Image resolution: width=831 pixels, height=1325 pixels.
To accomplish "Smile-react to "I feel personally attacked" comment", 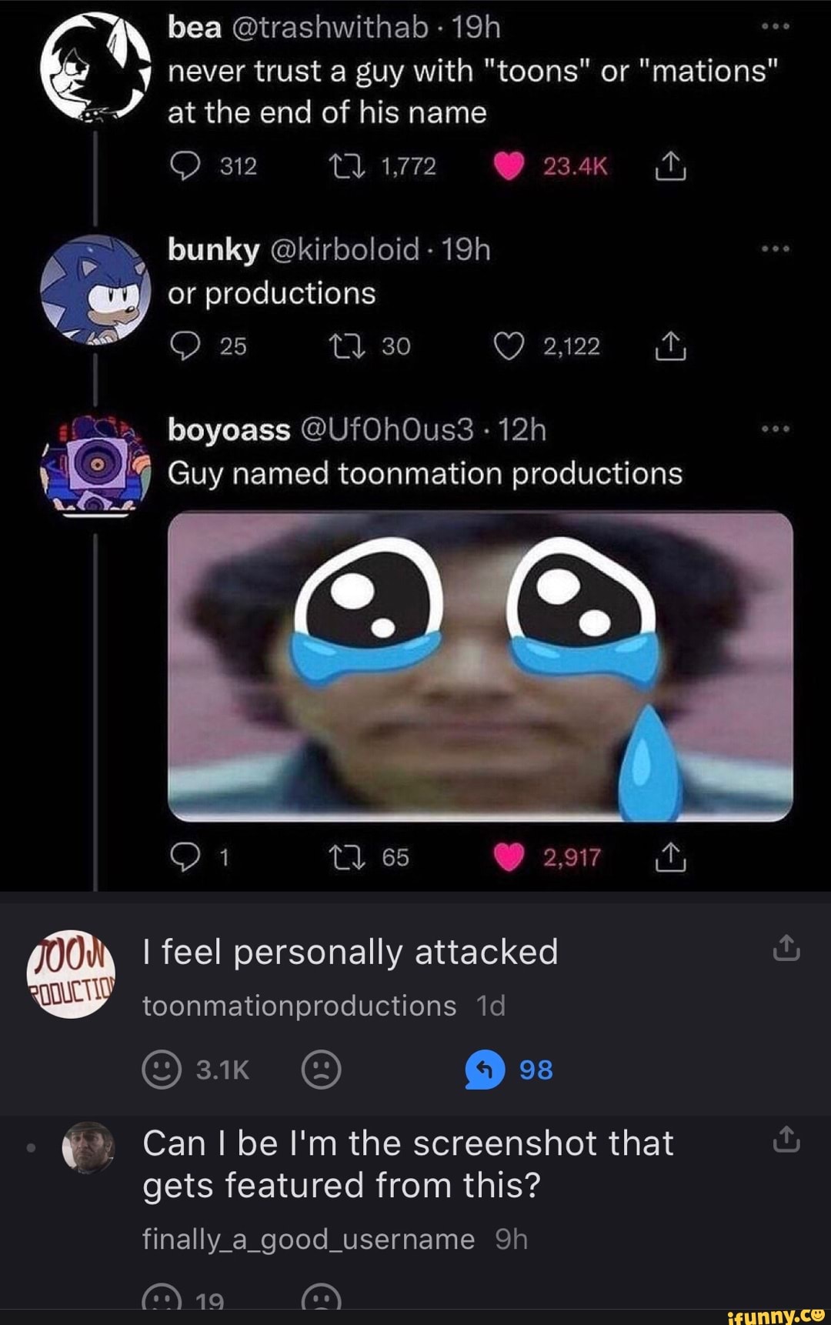I will coord(162,1070).
